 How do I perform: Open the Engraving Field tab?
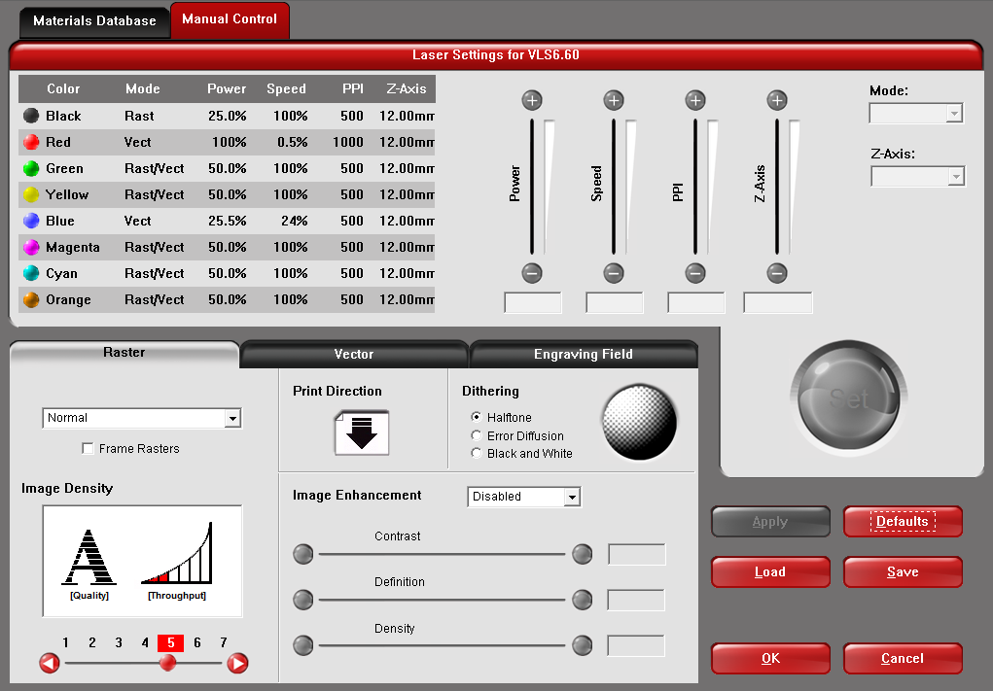coord(584,355)
